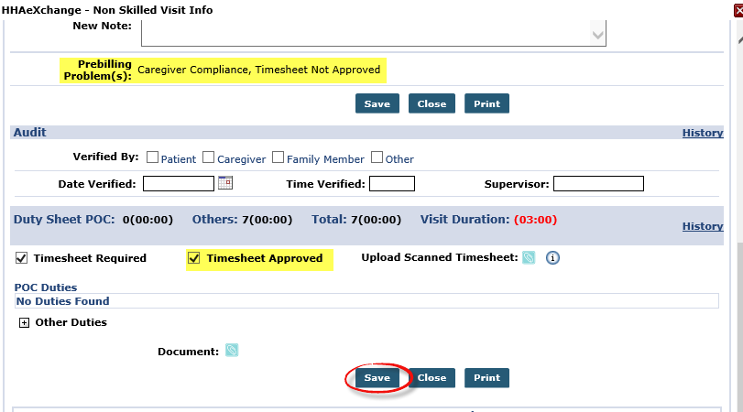Tick the Caregiver verified-by checkbox

(x=209, y=157)
